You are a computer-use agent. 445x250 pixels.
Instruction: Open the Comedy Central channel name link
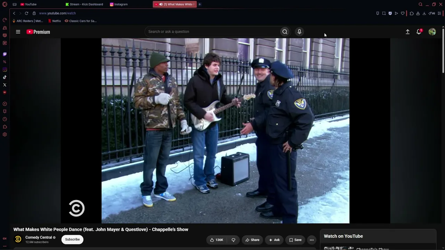click(39, 237)
